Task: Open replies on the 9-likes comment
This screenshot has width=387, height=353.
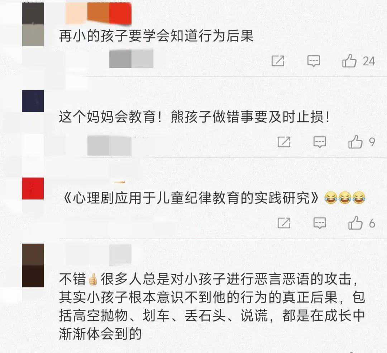Action: (320, 142)
